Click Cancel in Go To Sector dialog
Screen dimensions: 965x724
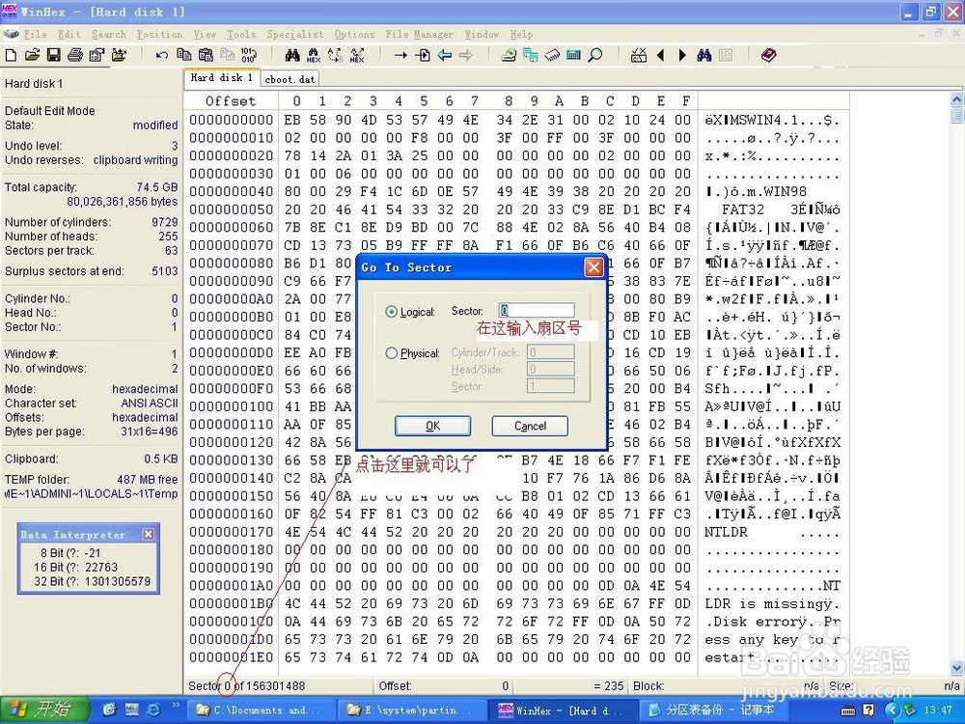click(530, 426)
